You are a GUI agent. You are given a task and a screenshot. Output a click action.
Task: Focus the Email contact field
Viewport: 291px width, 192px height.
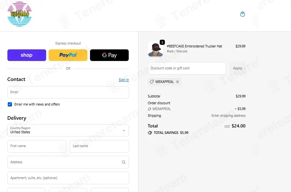pyautogui.click(x=68, y=92)
